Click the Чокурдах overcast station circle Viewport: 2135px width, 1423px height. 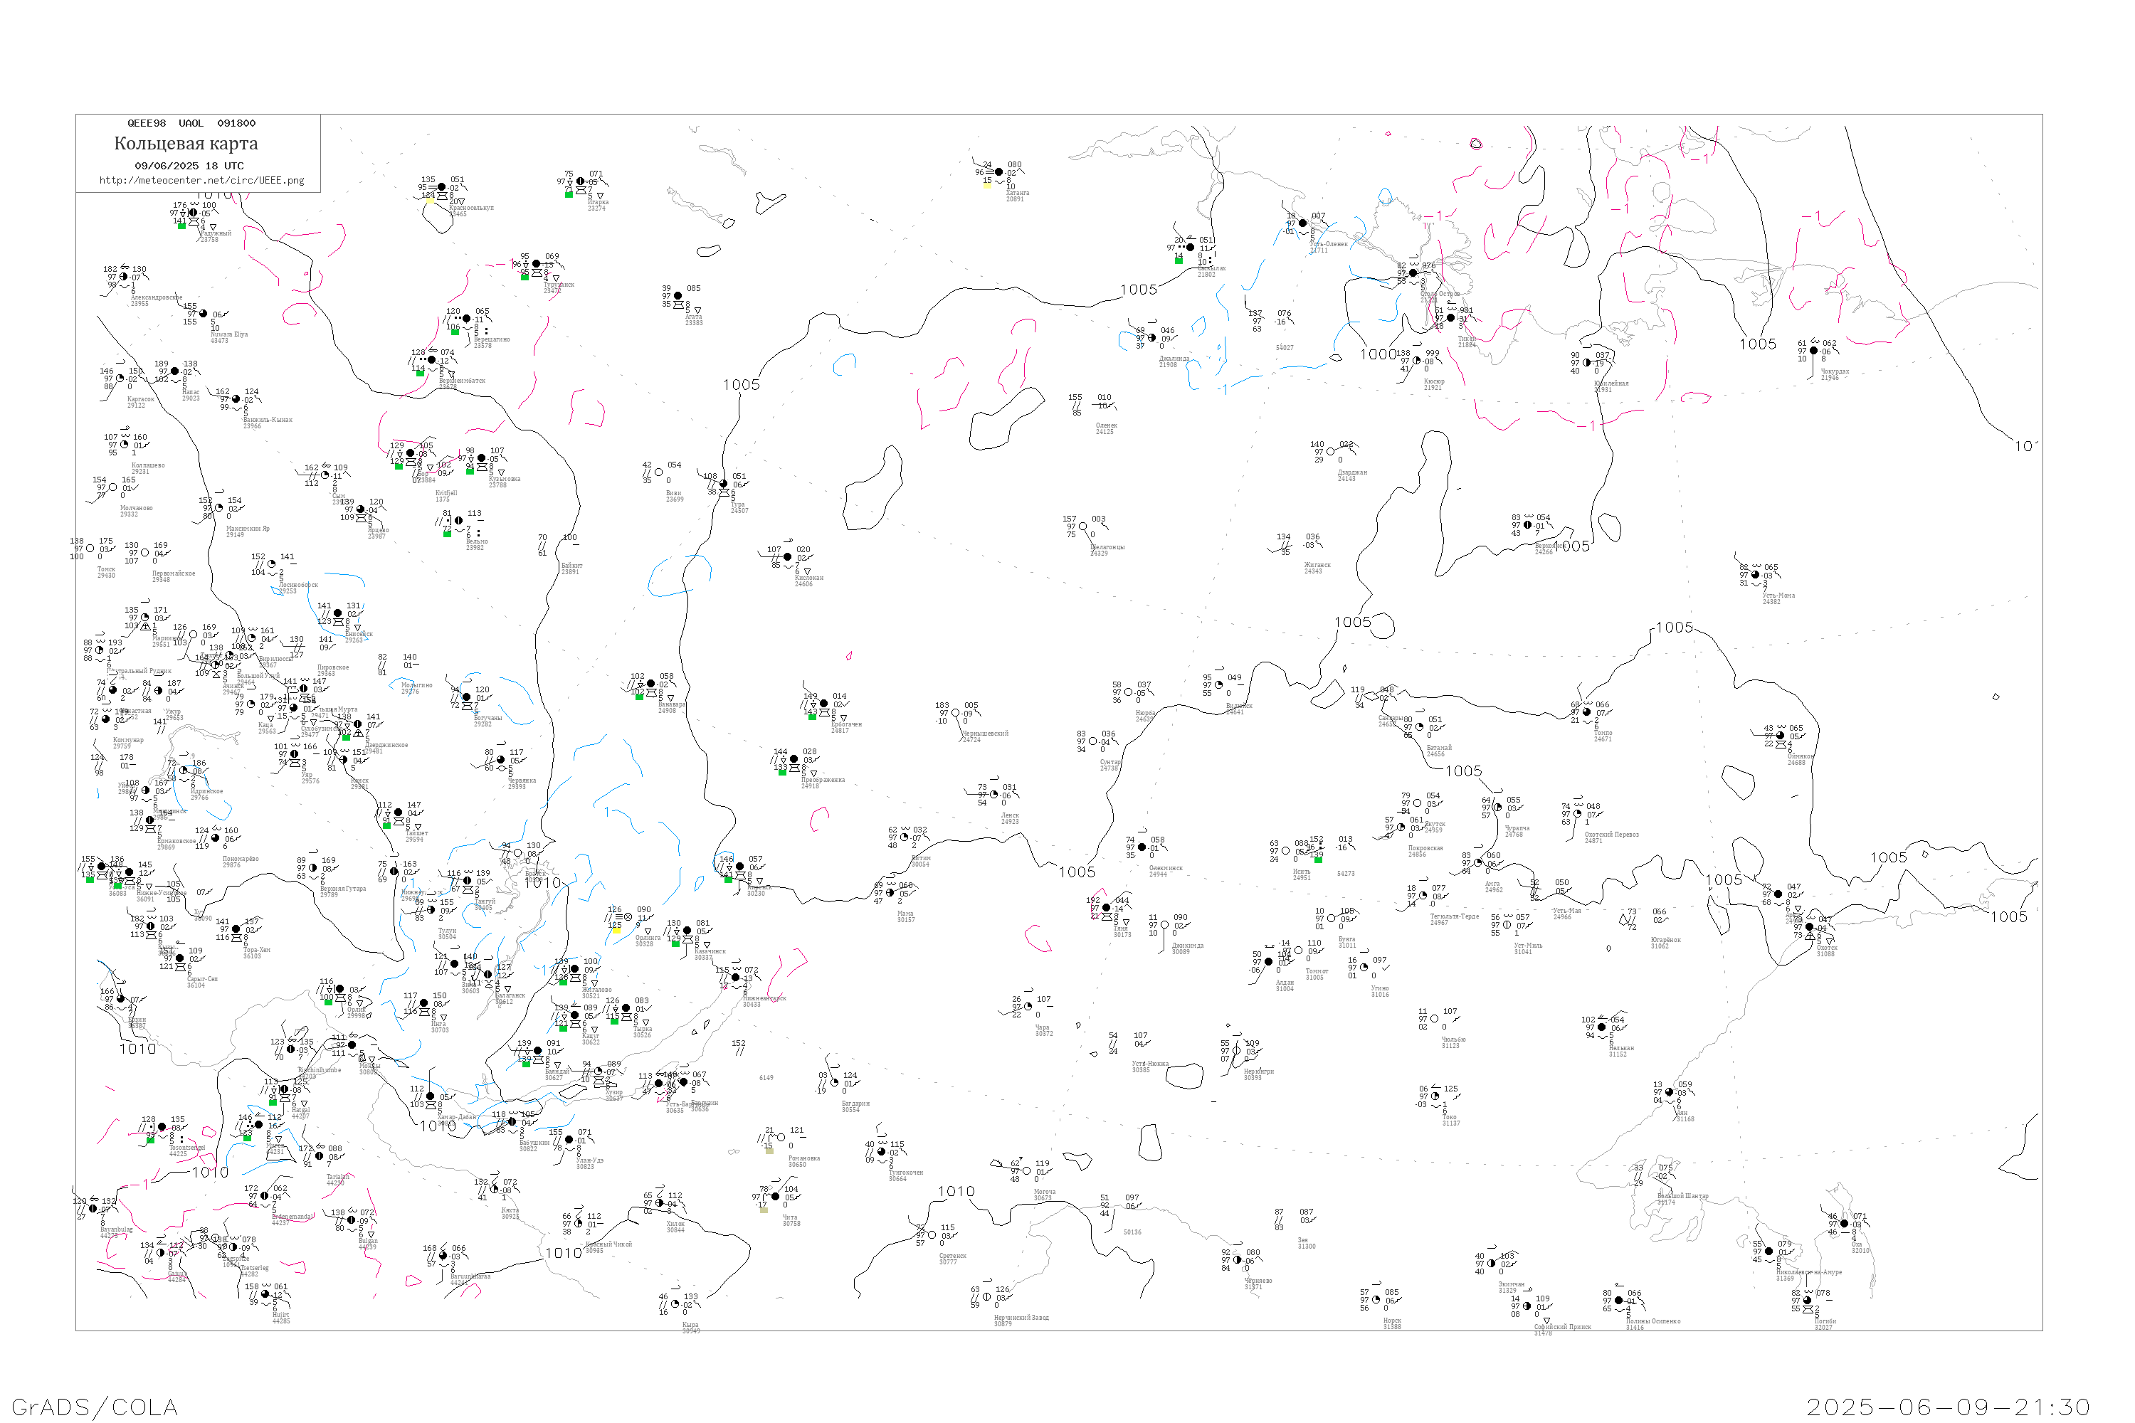(x=1813, y=350)
